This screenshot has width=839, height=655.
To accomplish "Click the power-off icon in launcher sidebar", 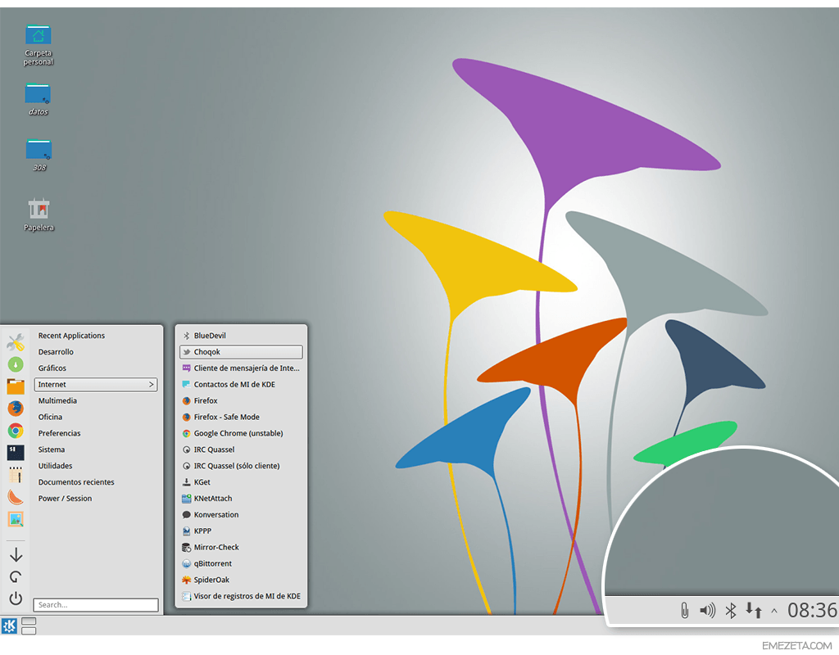I will point(16,599).
